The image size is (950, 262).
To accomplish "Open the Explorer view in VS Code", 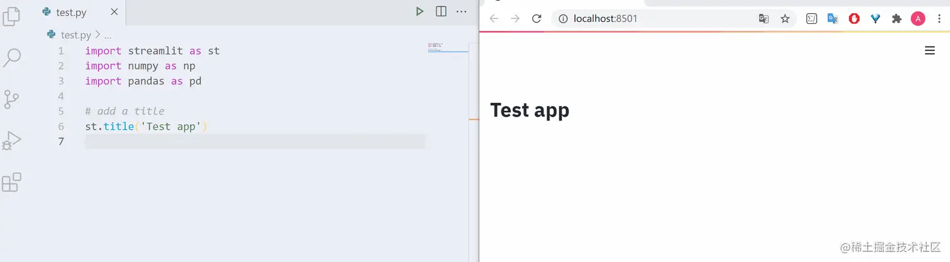I will click(11, 16).
